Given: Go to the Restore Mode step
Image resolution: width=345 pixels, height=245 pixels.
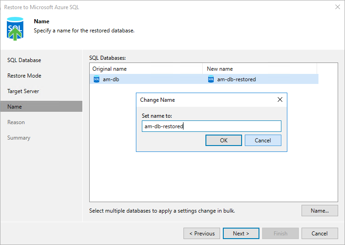Looking at the screenshot, I should pyautogui.click(x=24, y=76).
